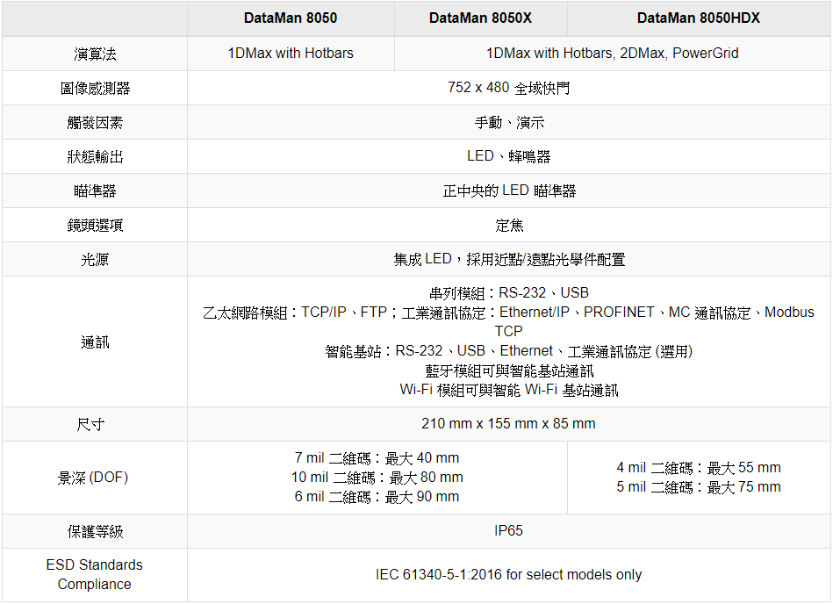This screenshot has width=833, height=604.
Task: Click the '210 mm x 155 mm x 85 mm' cell
Action: 508,424
